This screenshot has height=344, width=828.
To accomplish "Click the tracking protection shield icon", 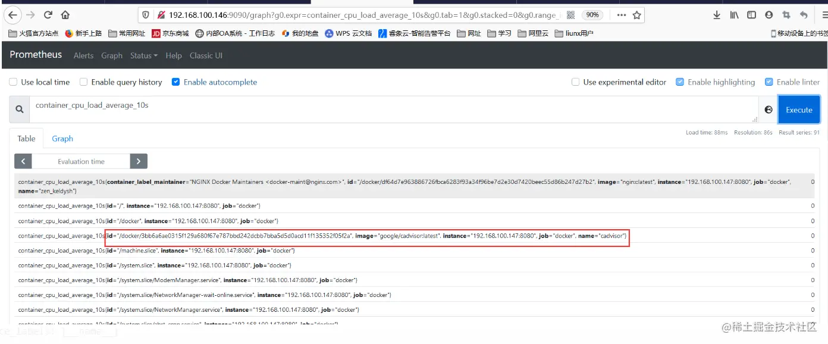I will [146, 15].
